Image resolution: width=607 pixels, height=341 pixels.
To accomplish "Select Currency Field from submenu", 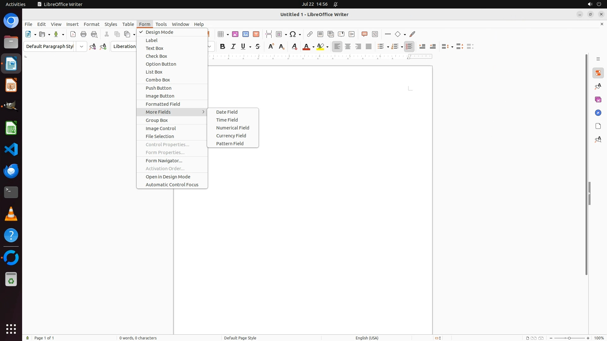I will click(231, 136).
